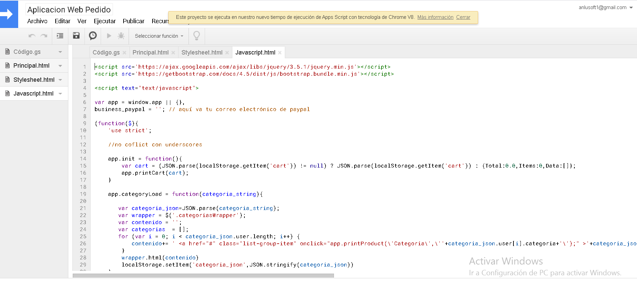Screen dimensions: 637x281
Task: Click the Stylesheet.html file icon in sidebar
Action: [x=7, y=79]
